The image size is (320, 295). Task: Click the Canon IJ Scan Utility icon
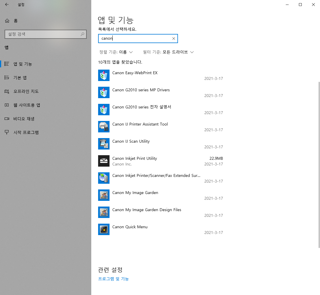pyautogui.click(x=104, y=144)
